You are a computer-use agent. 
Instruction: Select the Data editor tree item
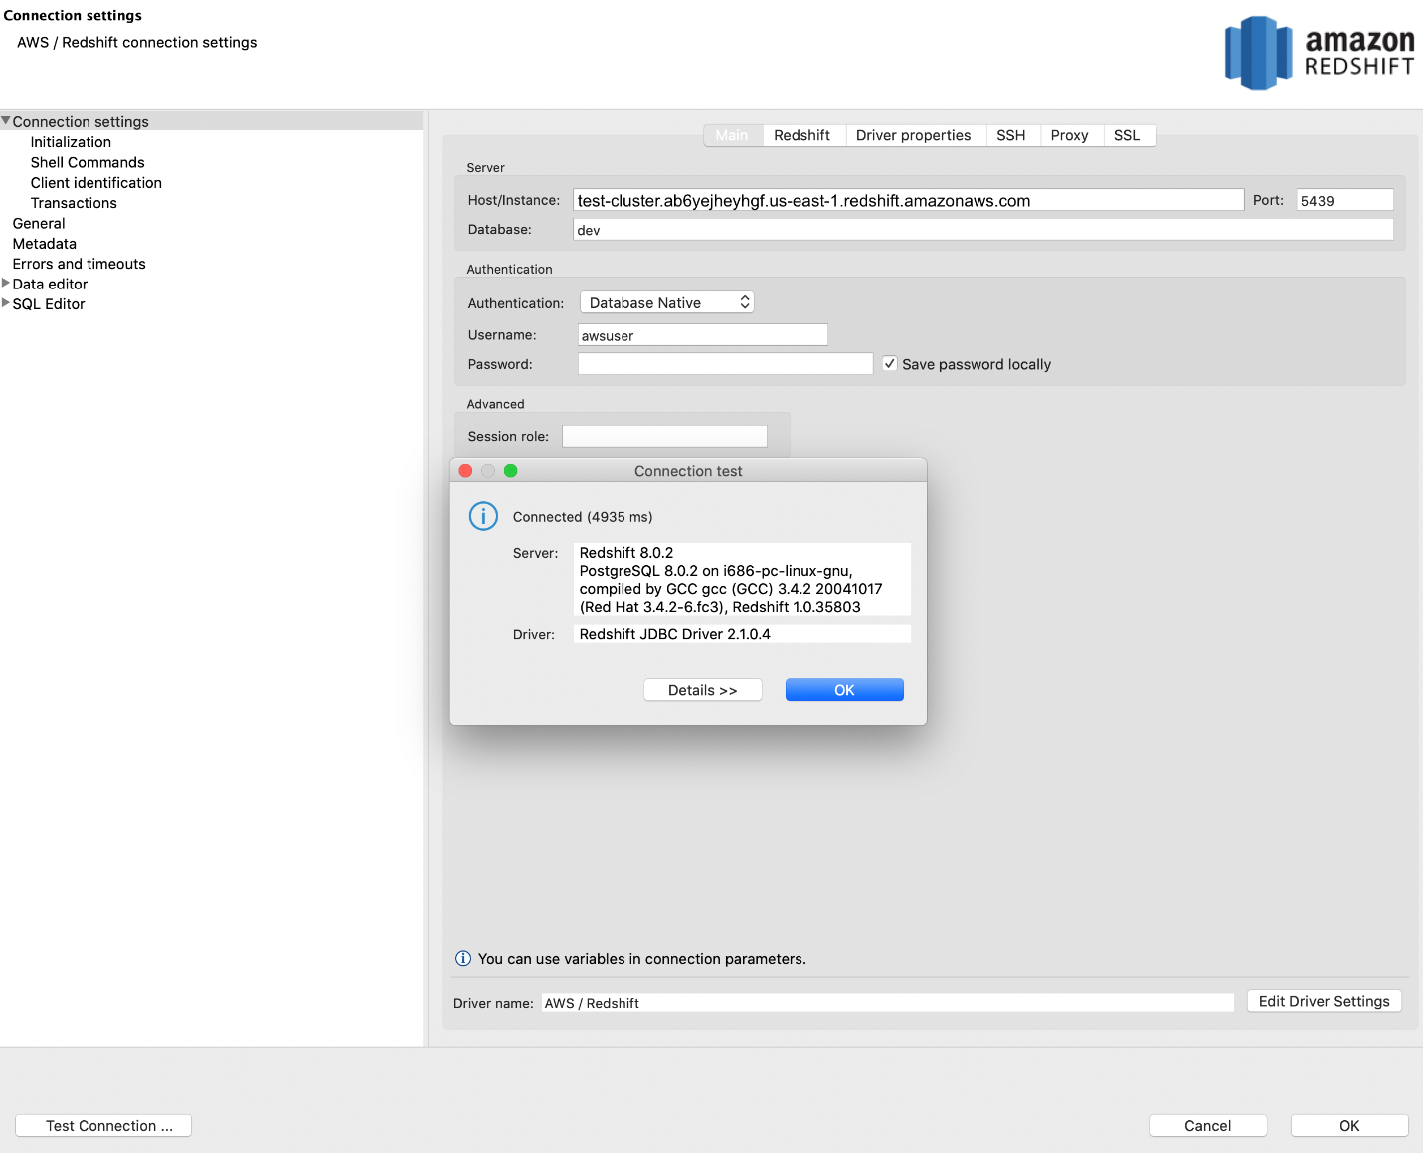point(50,284)
